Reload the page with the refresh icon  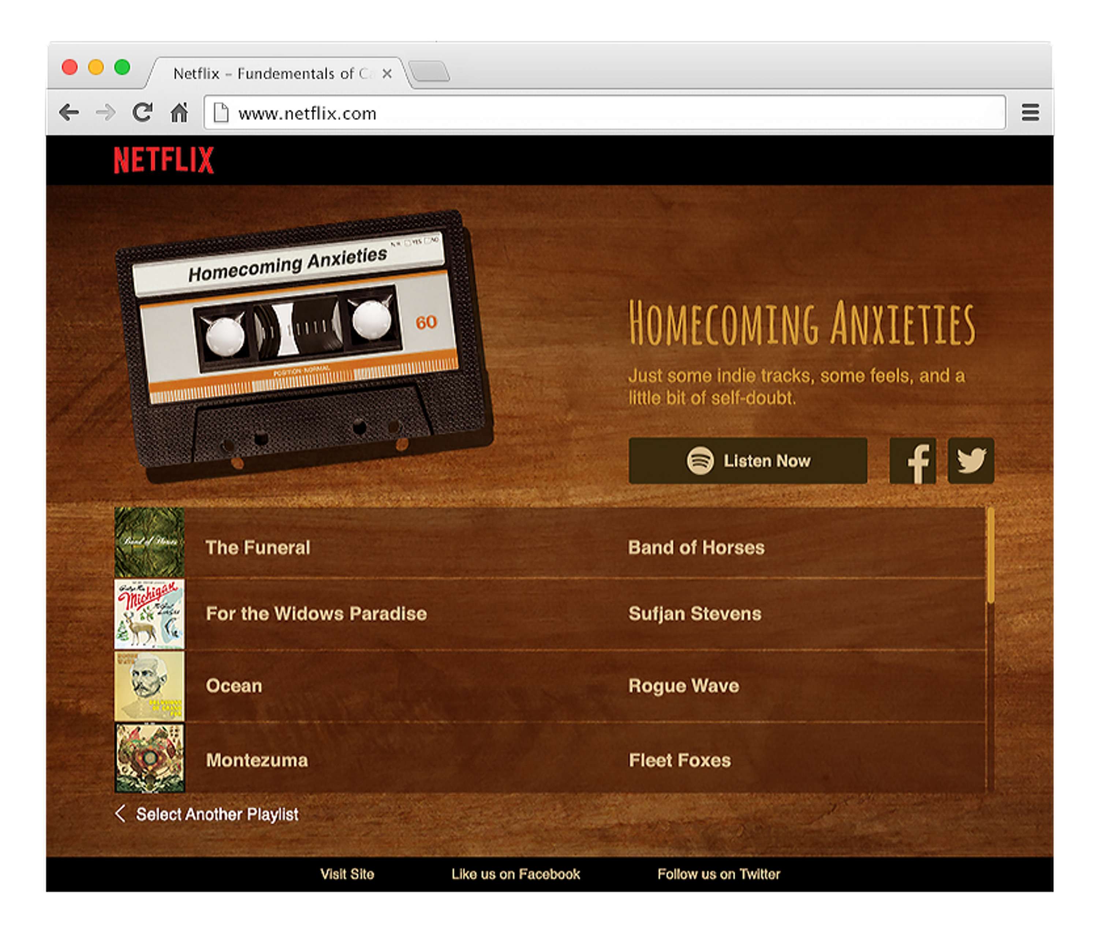tap(142, 112)
